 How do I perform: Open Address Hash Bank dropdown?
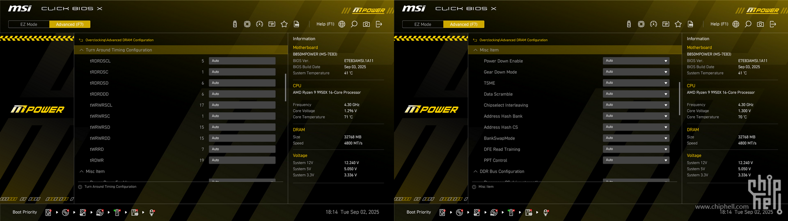636,116
